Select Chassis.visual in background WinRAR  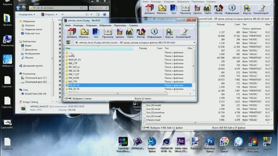(153, 120)
